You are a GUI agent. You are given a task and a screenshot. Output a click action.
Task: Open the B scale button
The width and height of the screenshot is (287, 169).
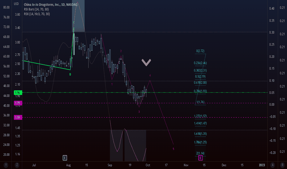click(282, 165)
